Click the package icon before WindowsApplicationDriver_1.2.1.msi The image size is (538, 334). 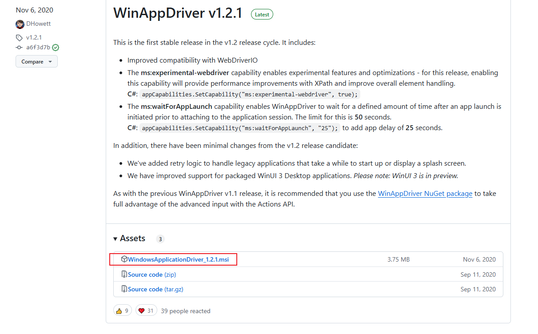(125, 259)
